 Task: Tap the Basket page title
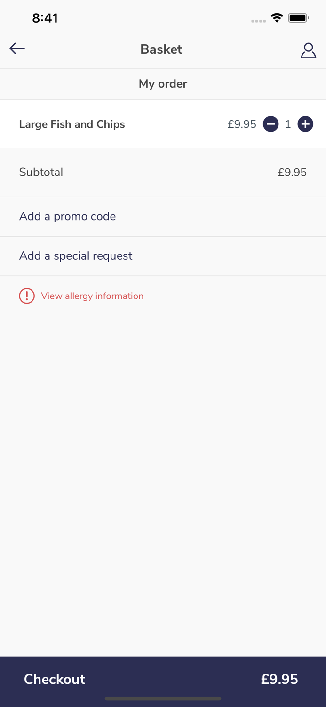point(161,49)
